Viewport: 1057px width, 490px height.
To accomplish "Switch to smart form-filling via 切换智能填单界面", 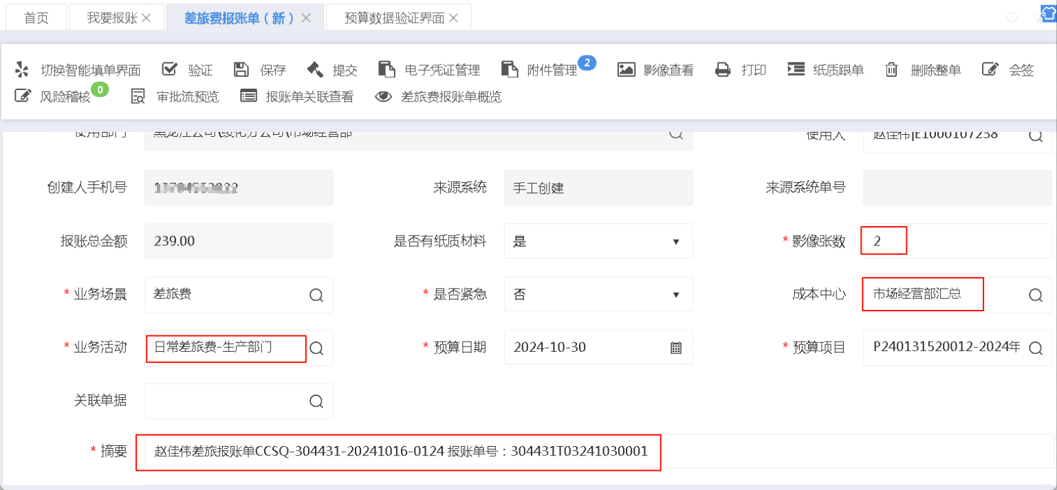I will 78,70.
